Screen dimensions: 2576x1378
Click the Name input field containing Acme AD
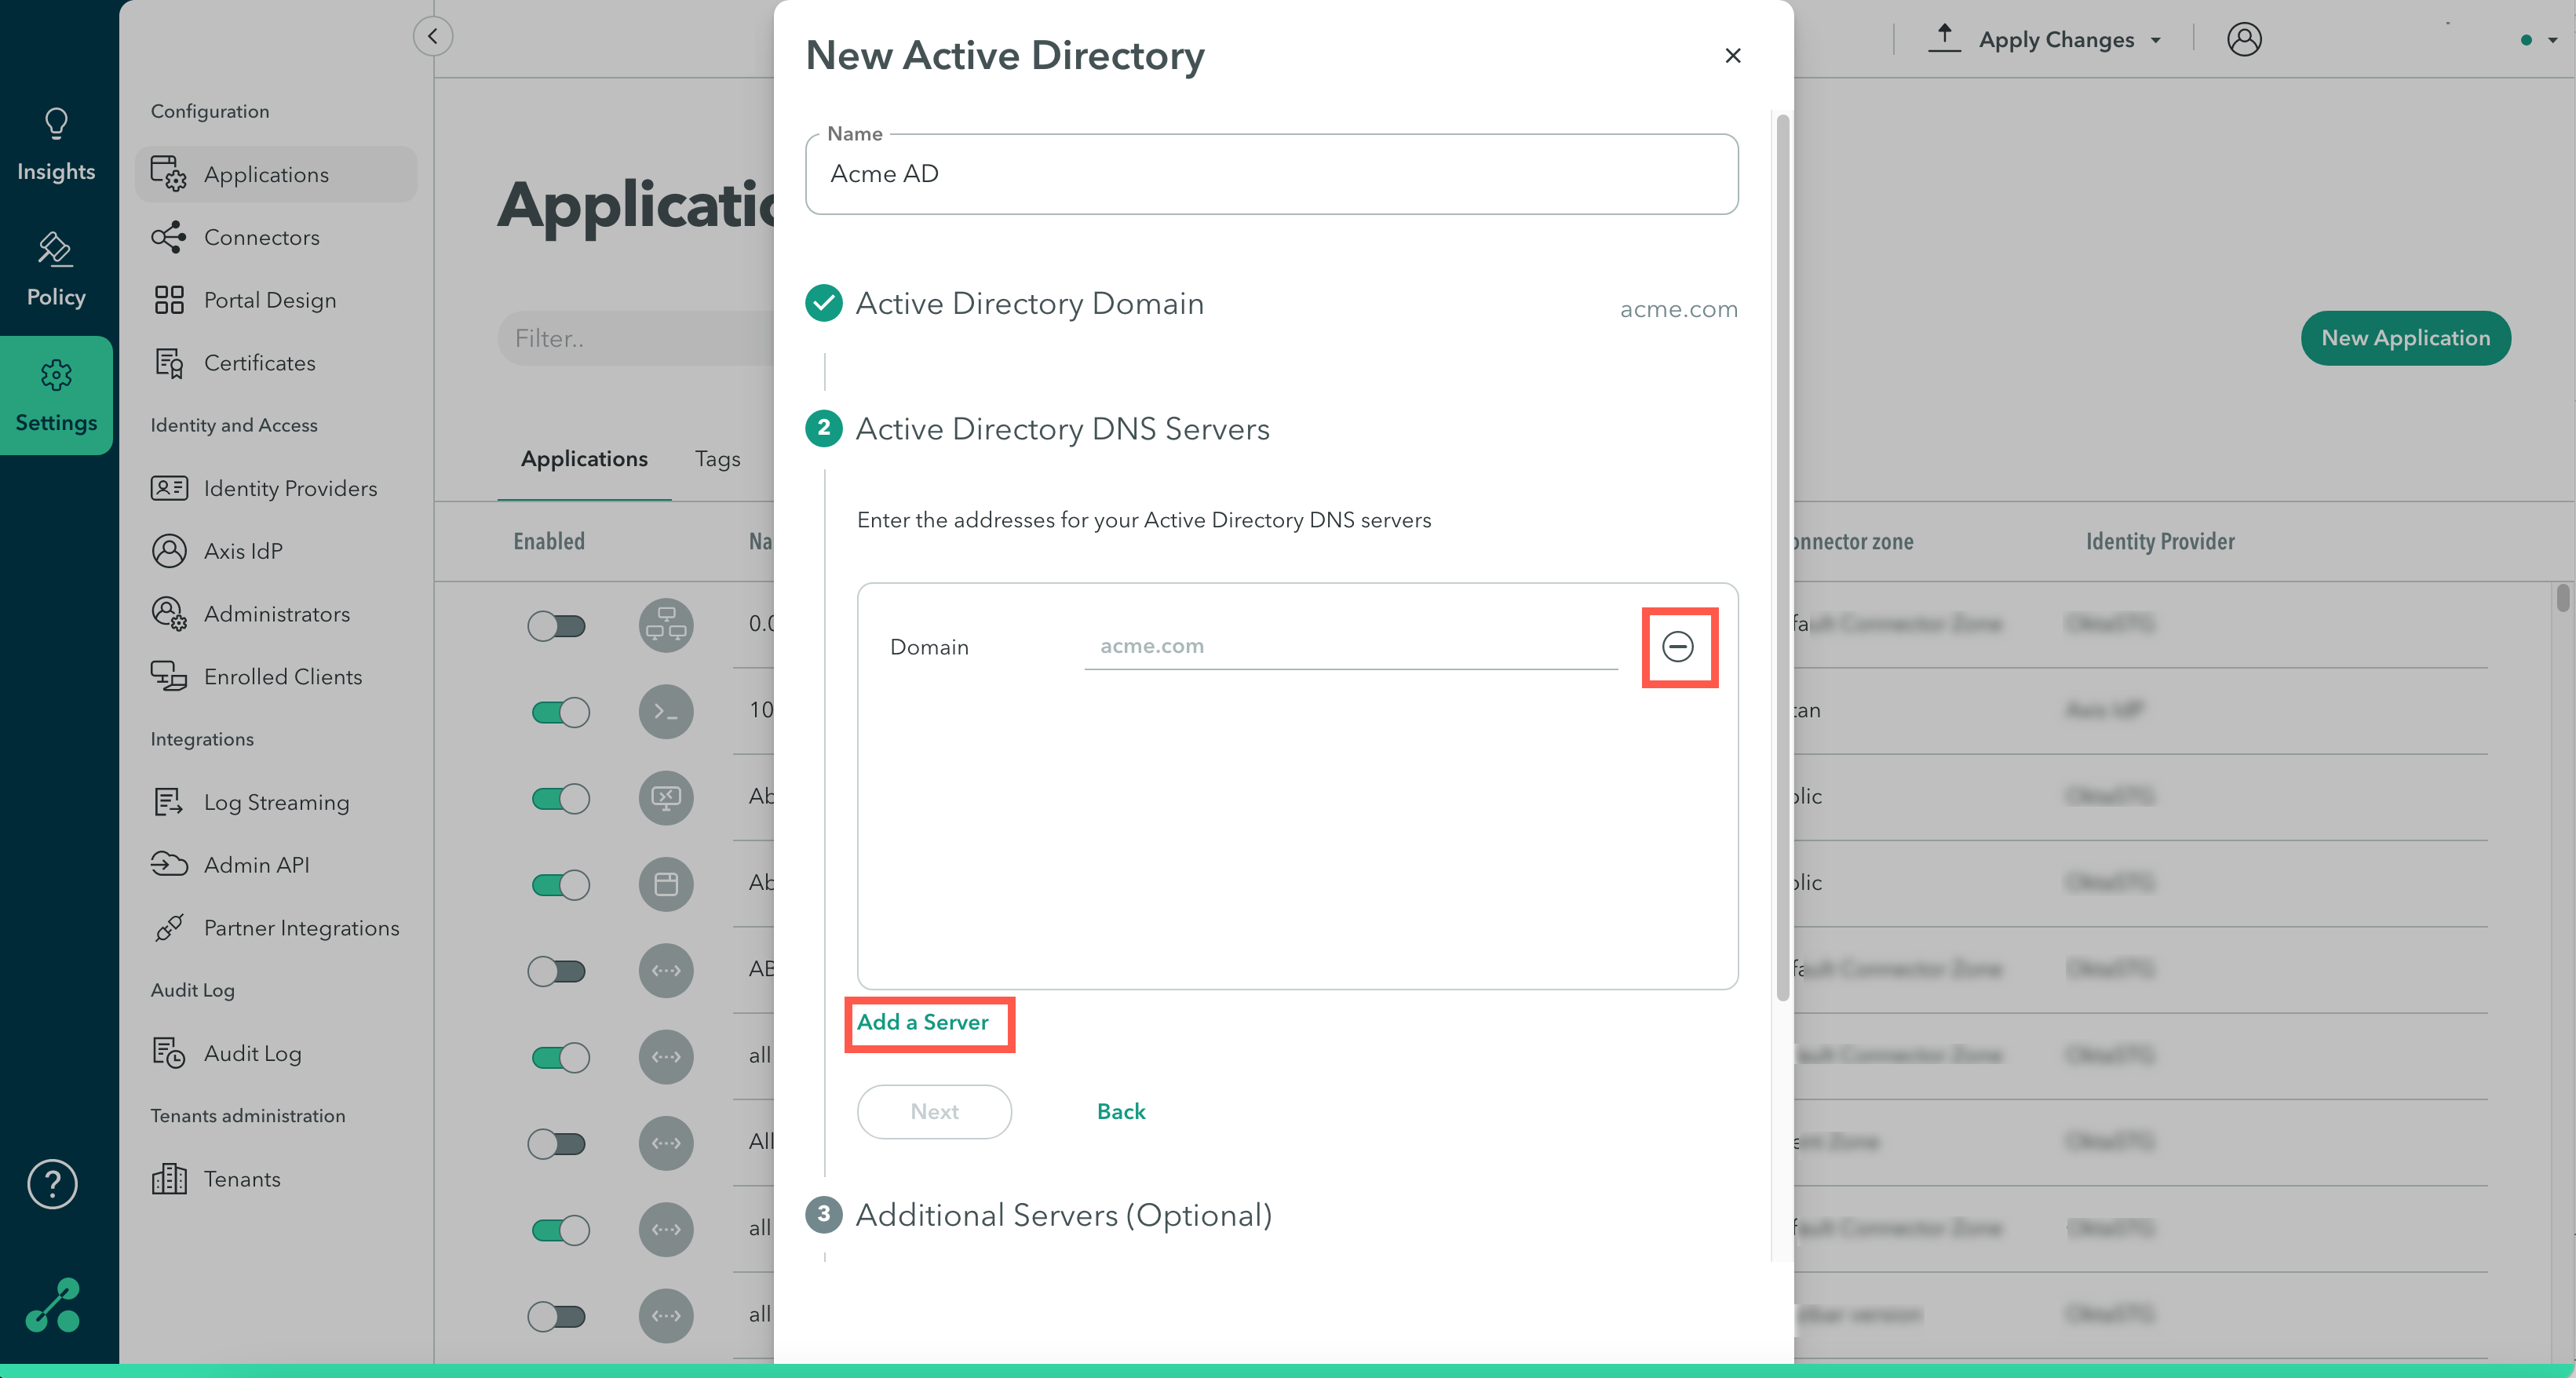click(1270, 174)
